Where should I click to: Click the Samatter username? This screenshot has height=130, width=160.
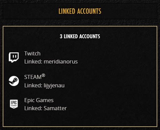pyautogui.click(x=55, y=108)
